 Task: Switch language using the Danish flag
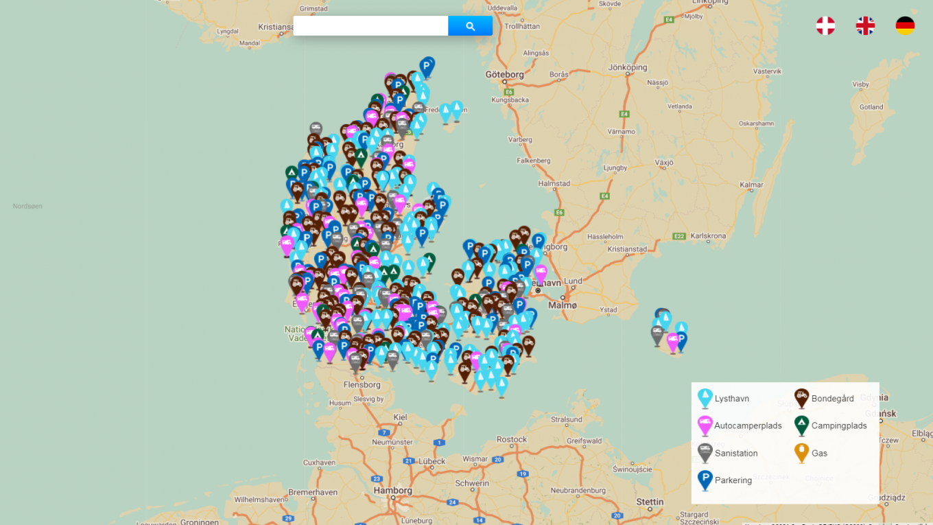825,26
